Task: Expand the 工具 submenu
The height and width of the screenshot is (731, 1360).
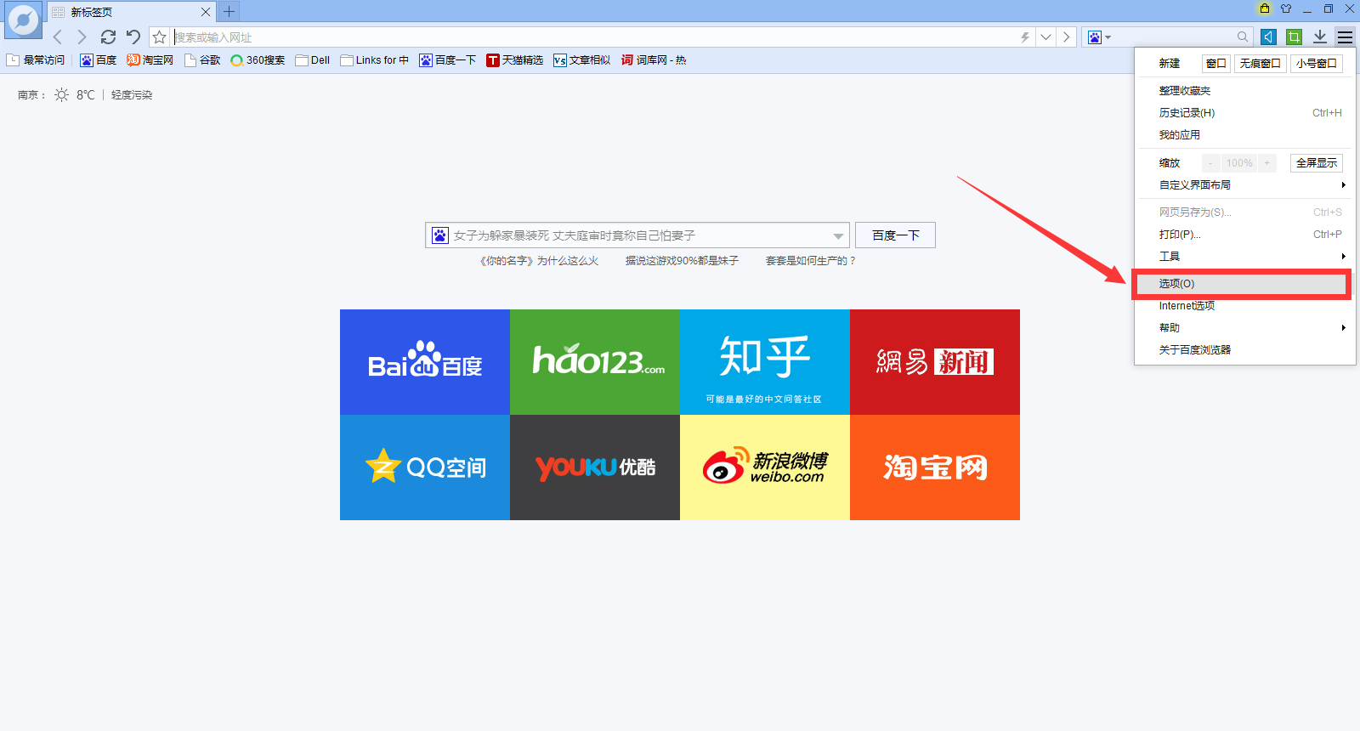Action: 1245,256
